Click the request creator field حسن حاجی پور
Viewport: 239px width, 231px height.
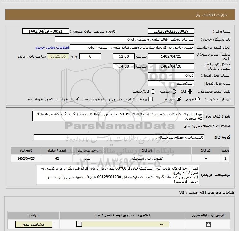[x=132, y=47]
